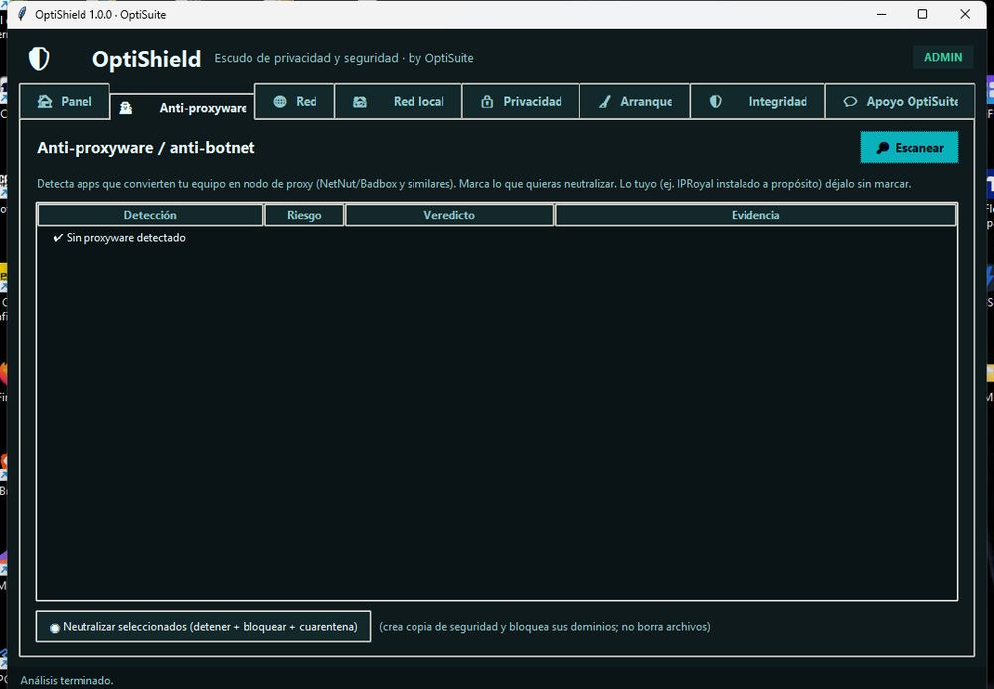Click the icon on Red local tab

[x=360, y=101]
